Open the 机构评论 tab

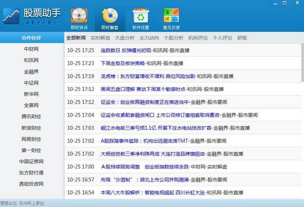(198, 38)
